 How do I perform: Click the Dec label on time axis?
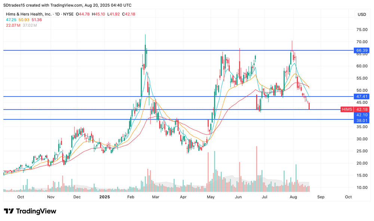77,197
